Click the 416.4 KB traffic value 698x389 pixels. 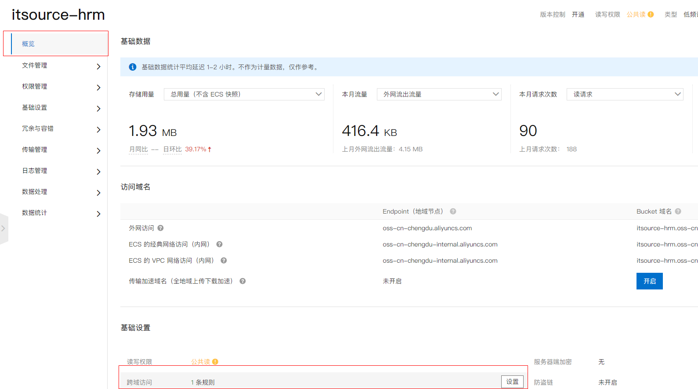(369, 131)
